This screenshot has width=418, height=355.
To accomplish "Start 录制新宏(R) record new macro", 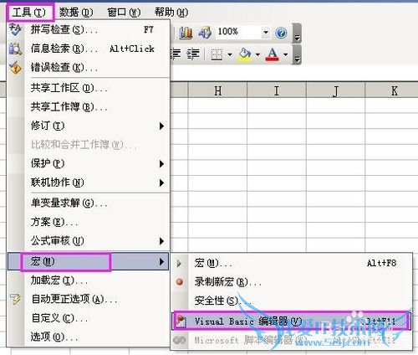I will point(292,282).
